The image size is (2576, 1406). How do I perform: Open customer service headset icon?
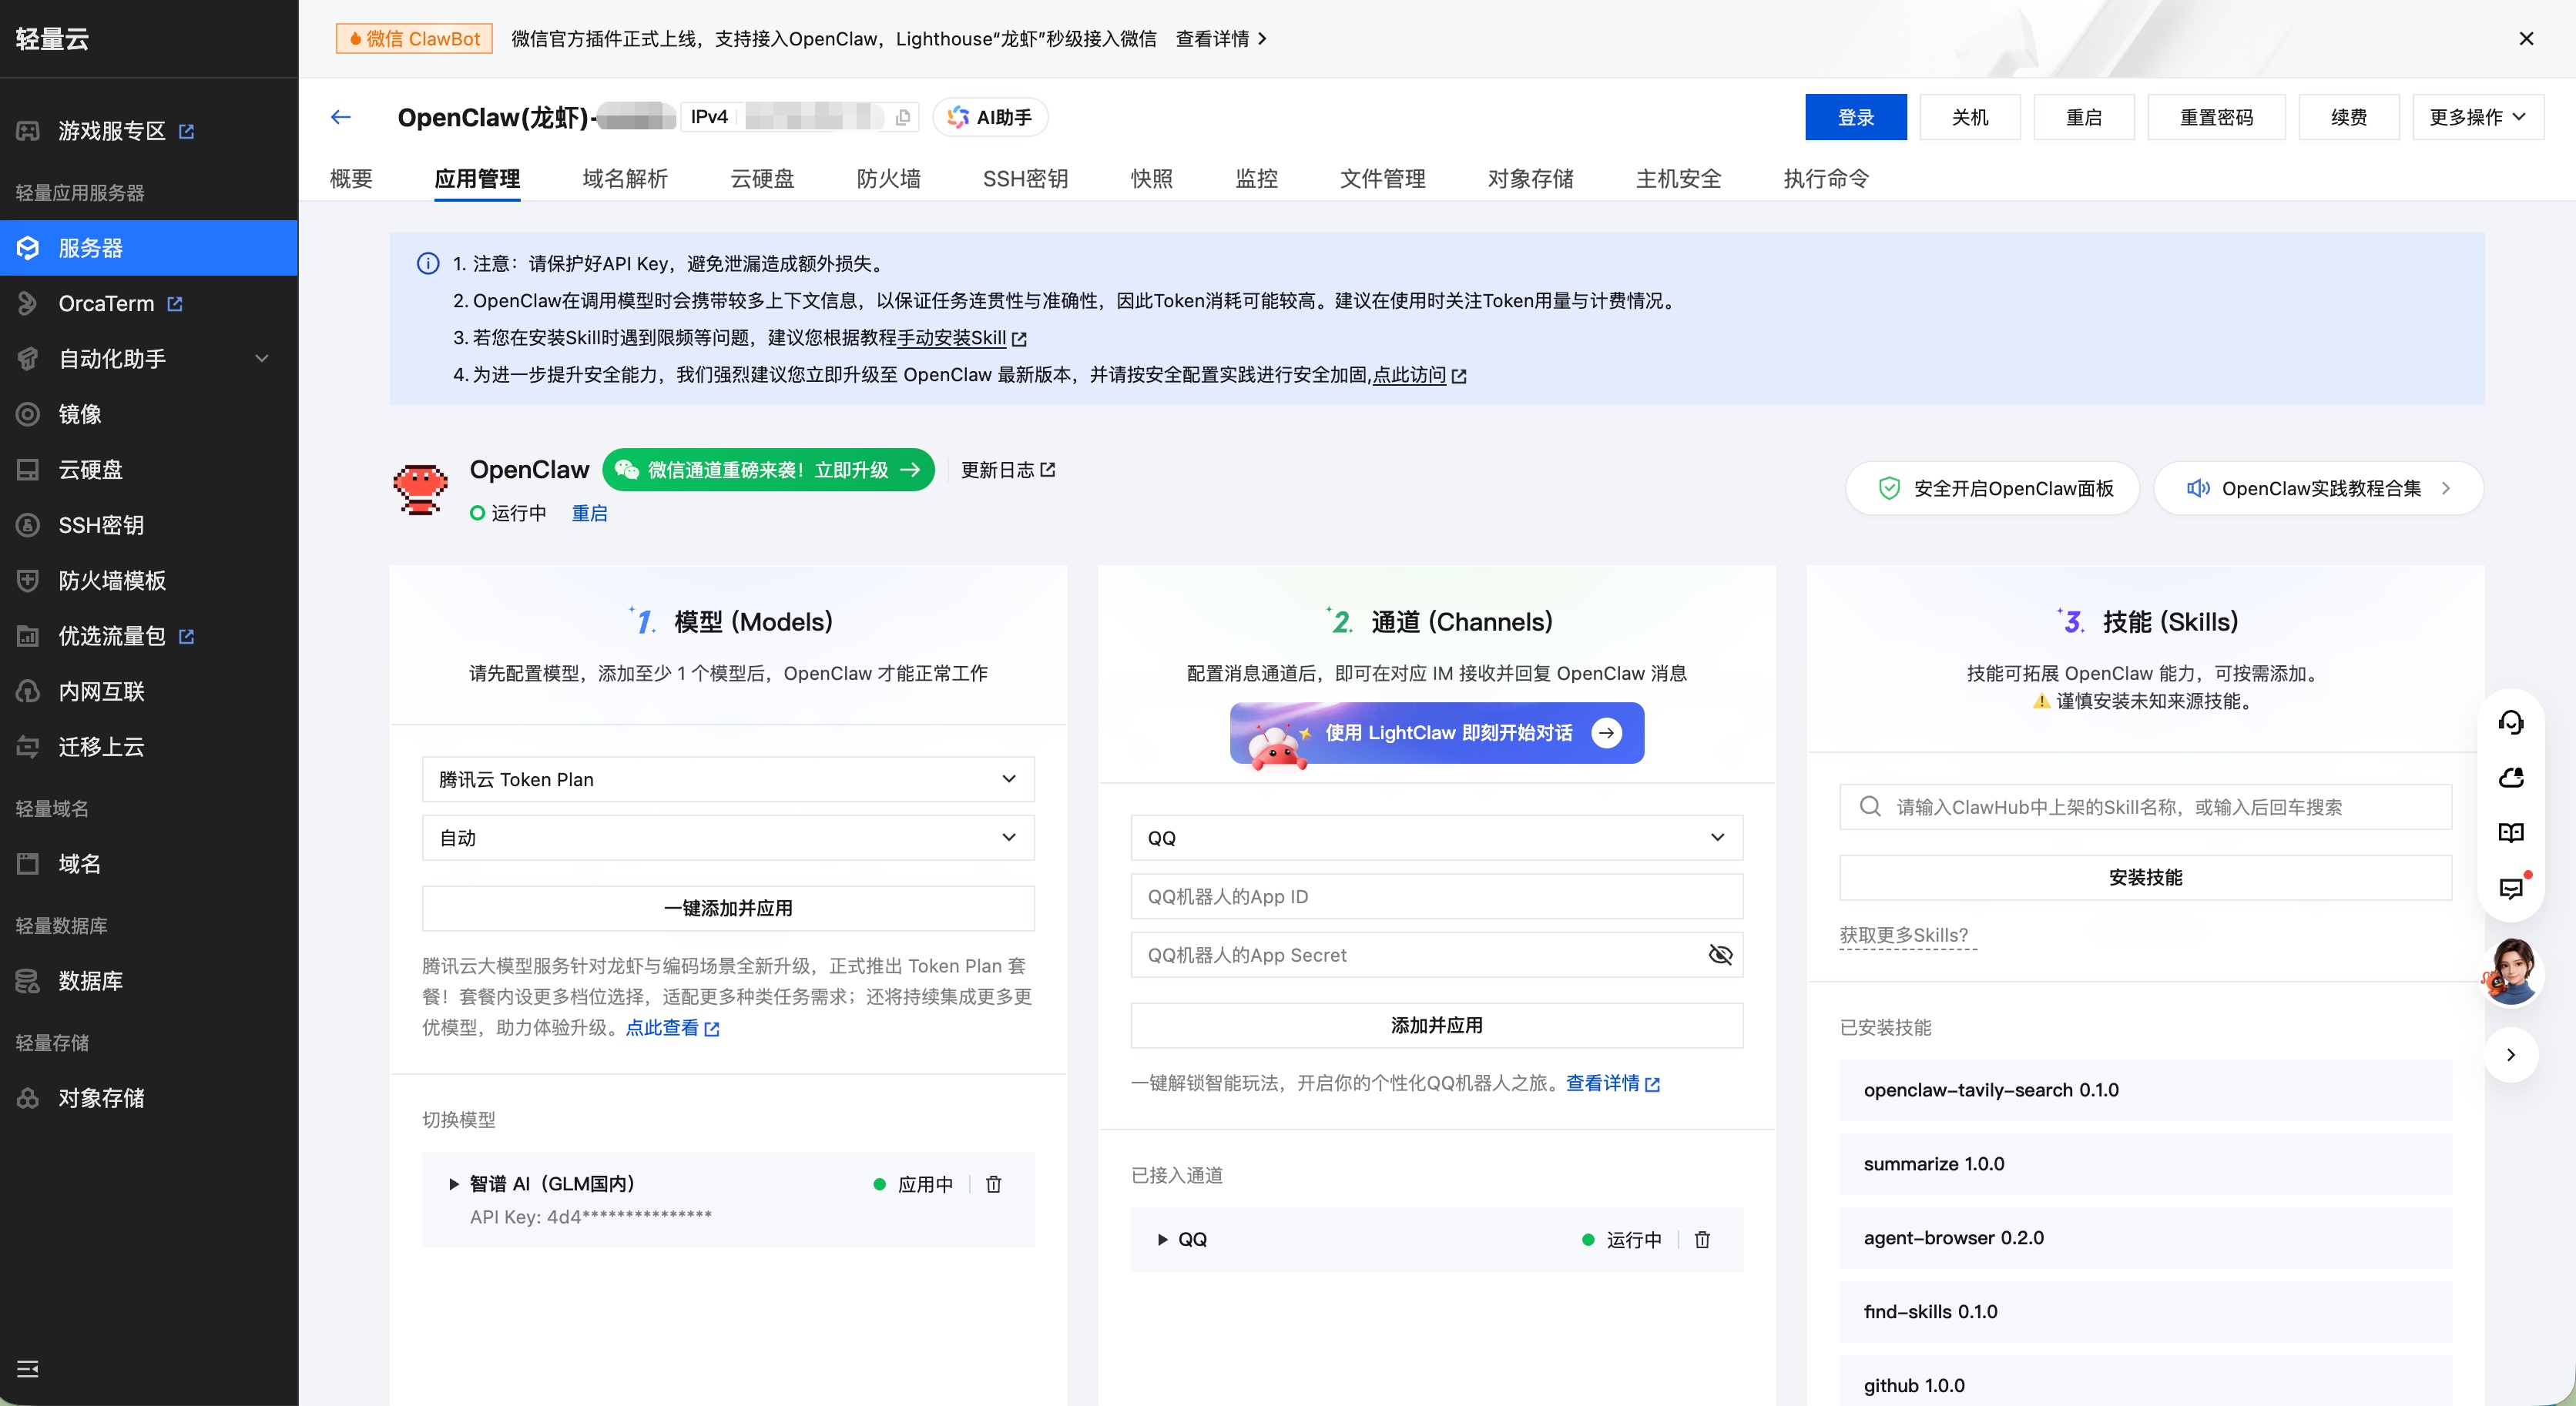(2511, 722)
